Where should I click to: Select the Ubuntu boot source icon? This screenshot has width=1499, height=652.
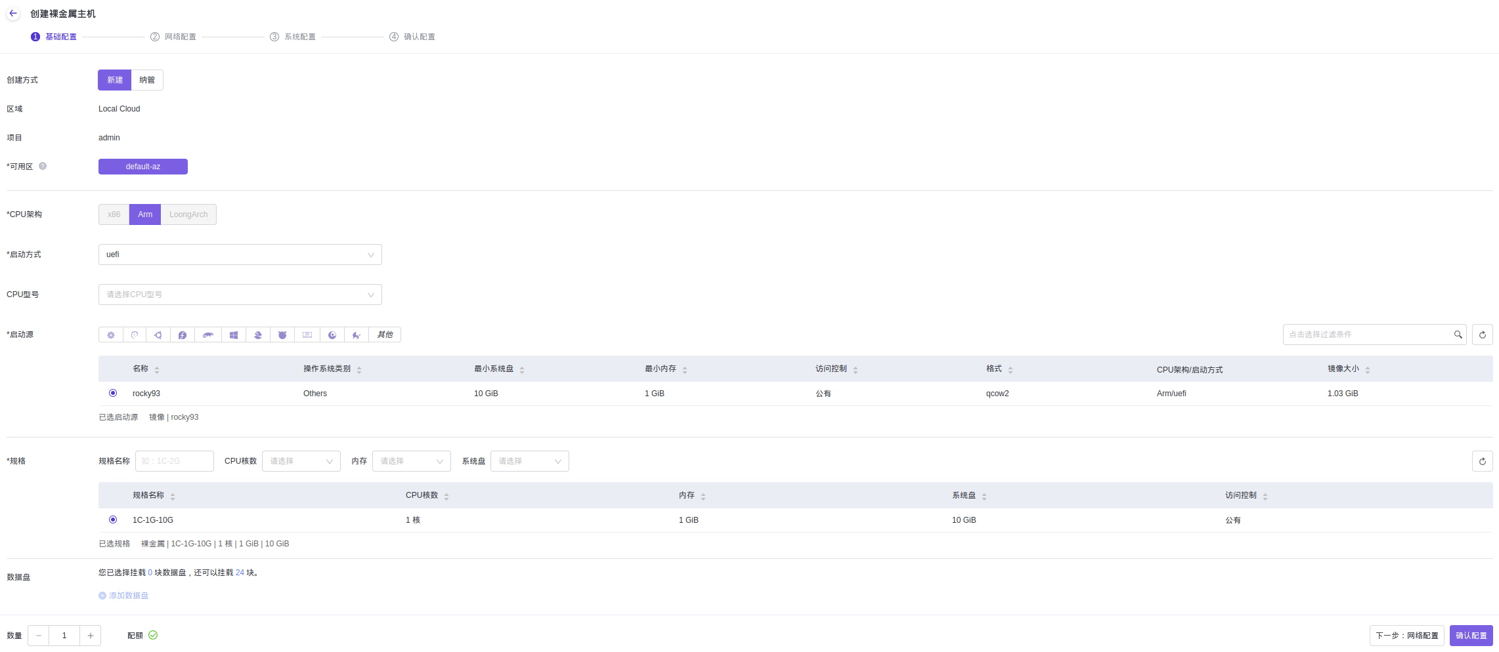coord(158,335)
